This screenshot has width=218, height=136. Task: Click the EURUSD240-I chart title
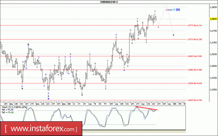109,2
